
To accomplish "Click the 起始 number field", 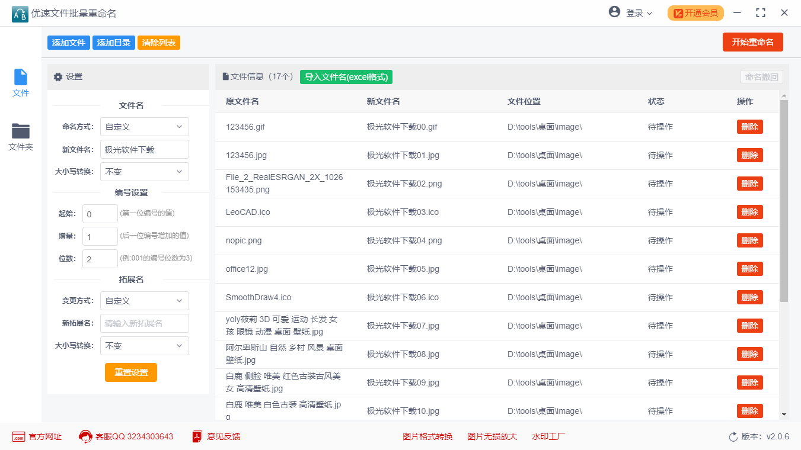I will pyautogui.click(x=100, y=214).
